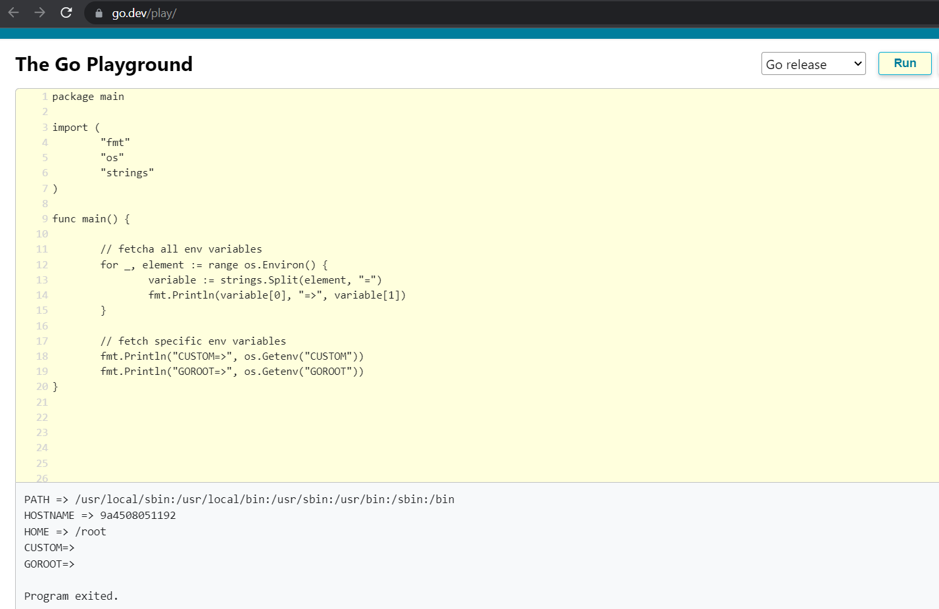Click line number 20 closing brace line

[41, 386]
